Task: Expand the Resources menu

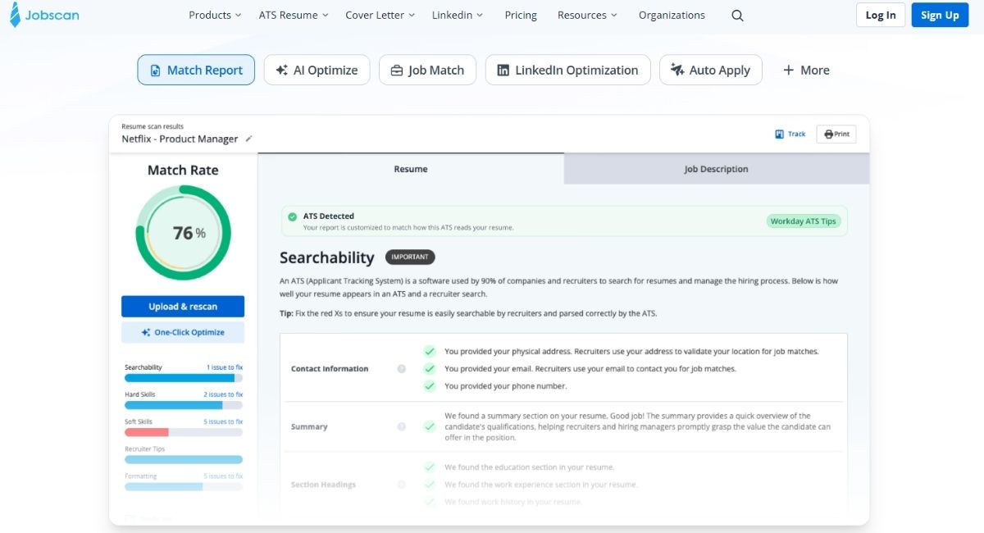Action: 588,15
